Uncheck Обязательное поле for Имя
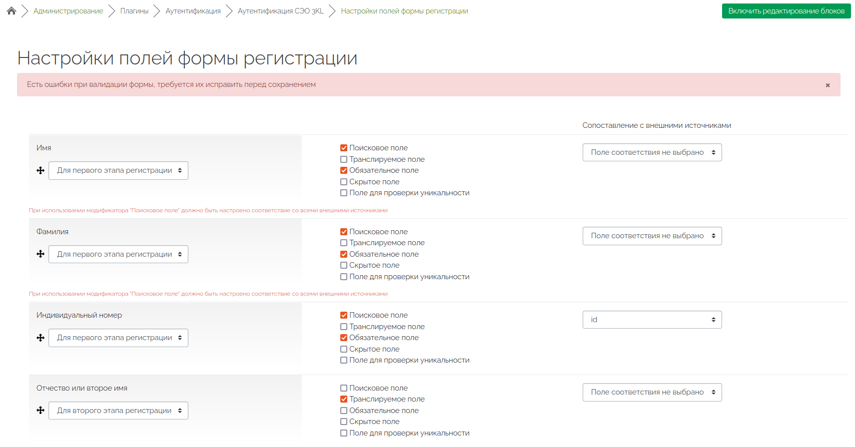The height and width of the screenshot is (447, 855). tap(344, 170)
